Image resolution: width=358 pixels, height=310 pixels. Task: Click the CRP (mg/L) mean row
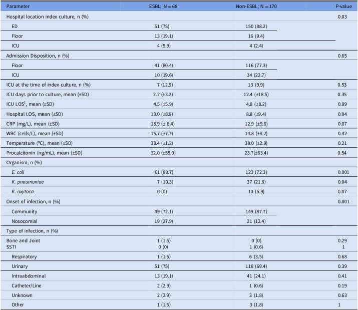[x=179, y=124]
